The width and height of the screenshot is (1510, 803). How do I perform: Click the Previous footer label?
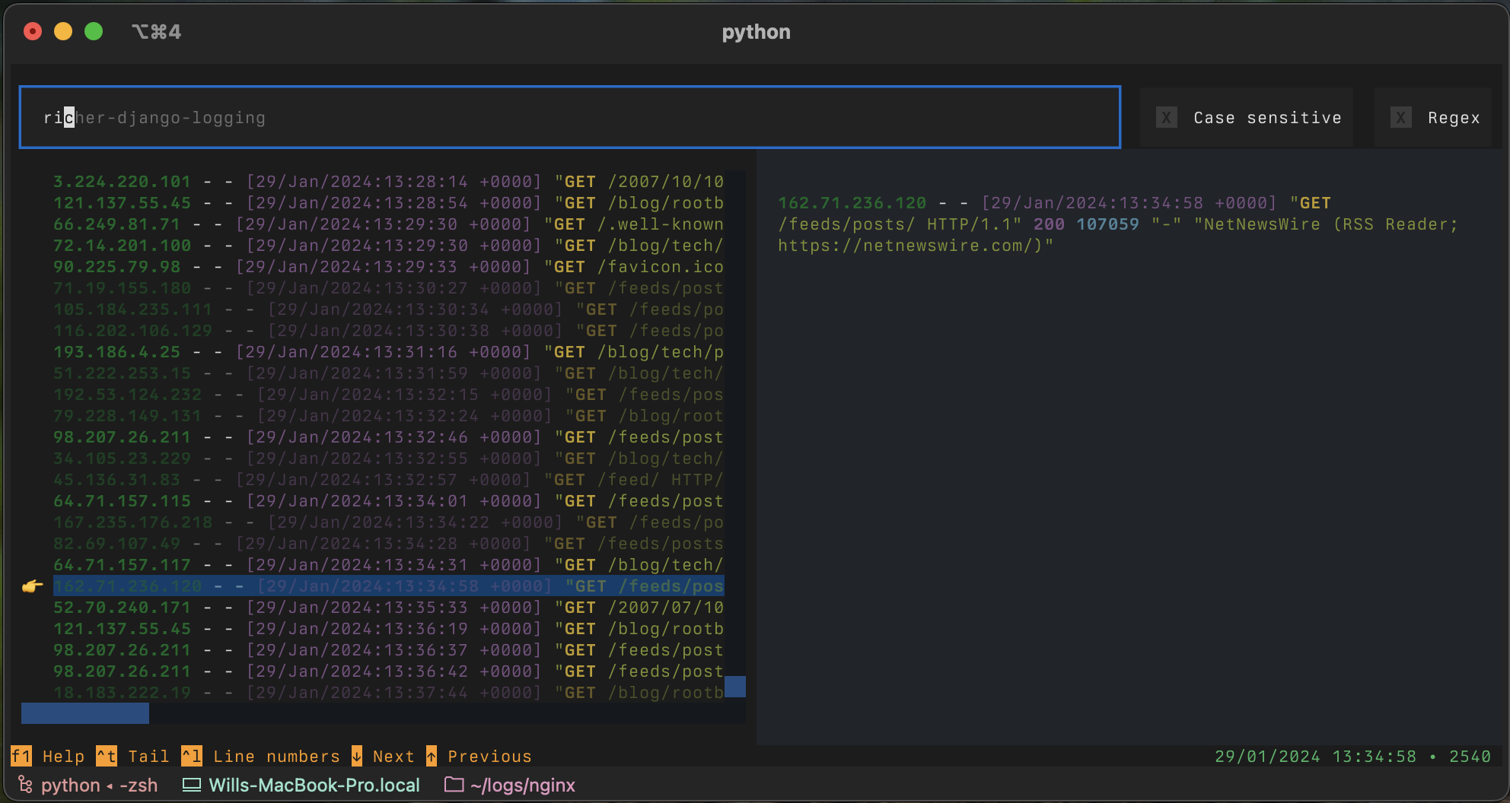click(x=489, y=756)
